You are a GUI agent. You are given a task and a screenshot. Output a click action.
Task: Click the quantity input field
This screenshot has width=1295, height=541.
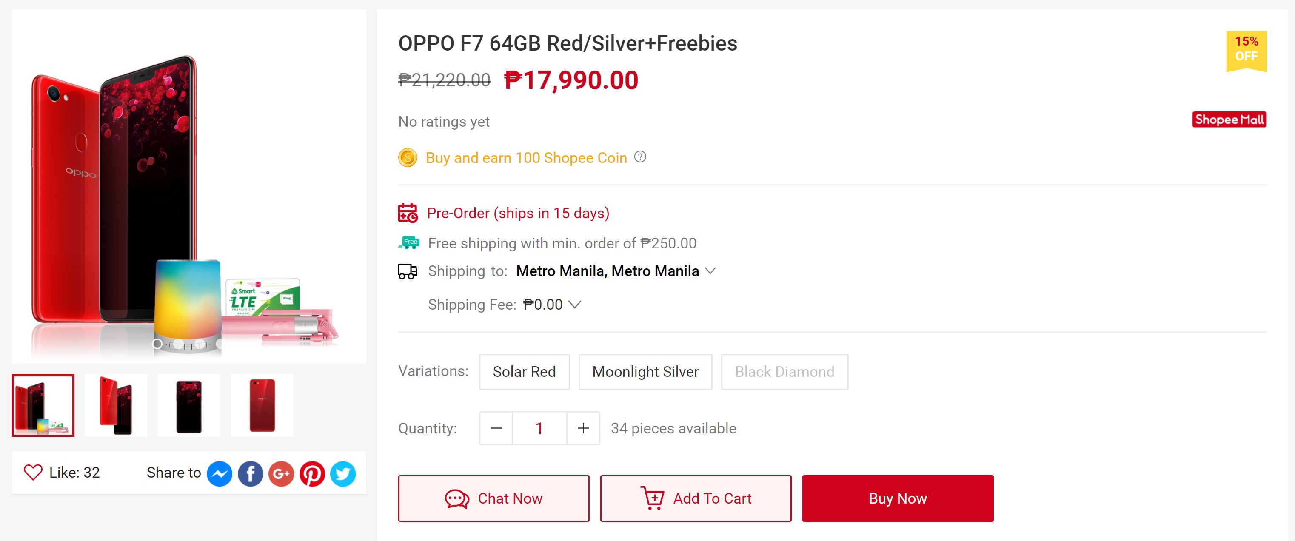coord(539,428)
